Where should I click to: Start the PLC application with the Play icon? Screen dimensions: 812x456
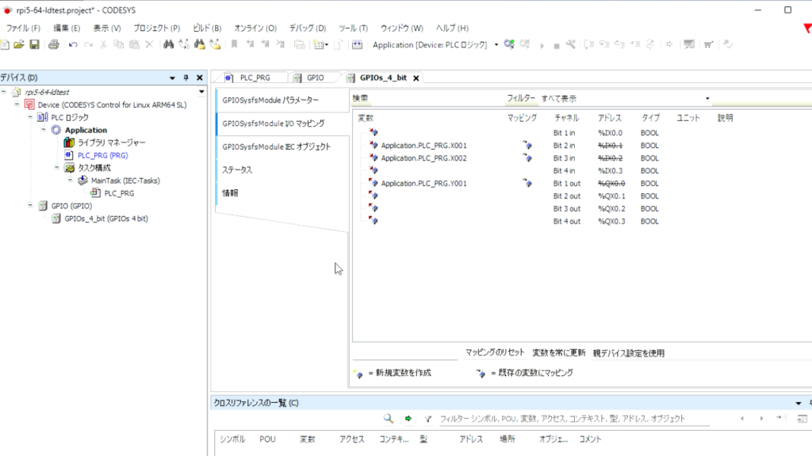point(542,45)
